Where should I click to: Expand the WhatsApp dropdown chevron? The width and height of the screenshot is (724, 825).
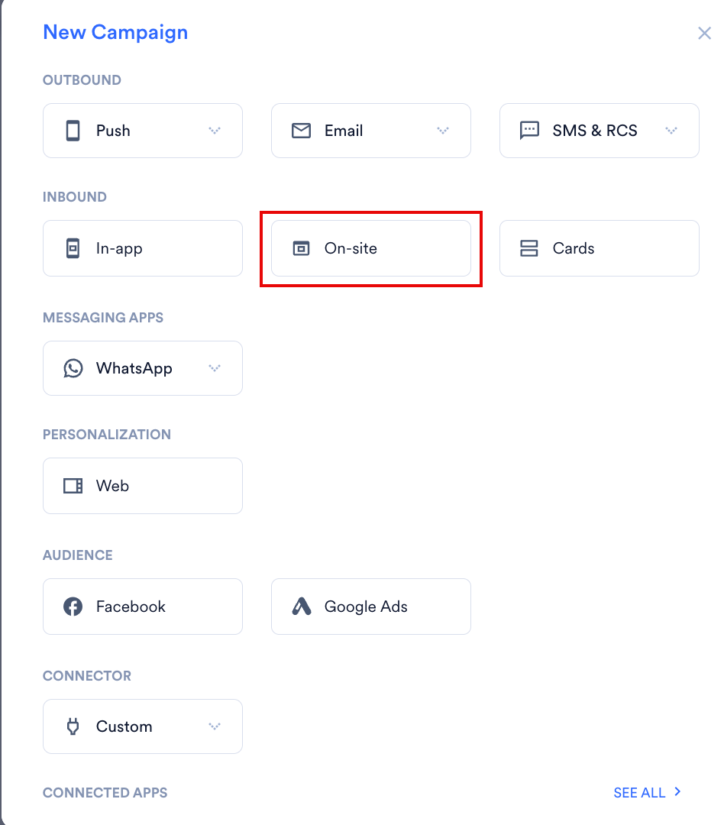(x=214, y=368)
